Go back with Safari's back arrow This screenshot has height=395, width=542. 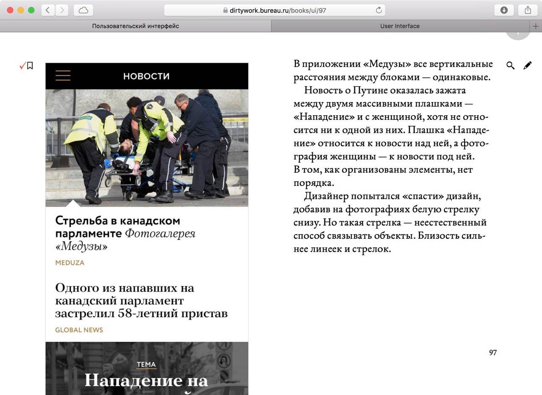tap(48, 10)
